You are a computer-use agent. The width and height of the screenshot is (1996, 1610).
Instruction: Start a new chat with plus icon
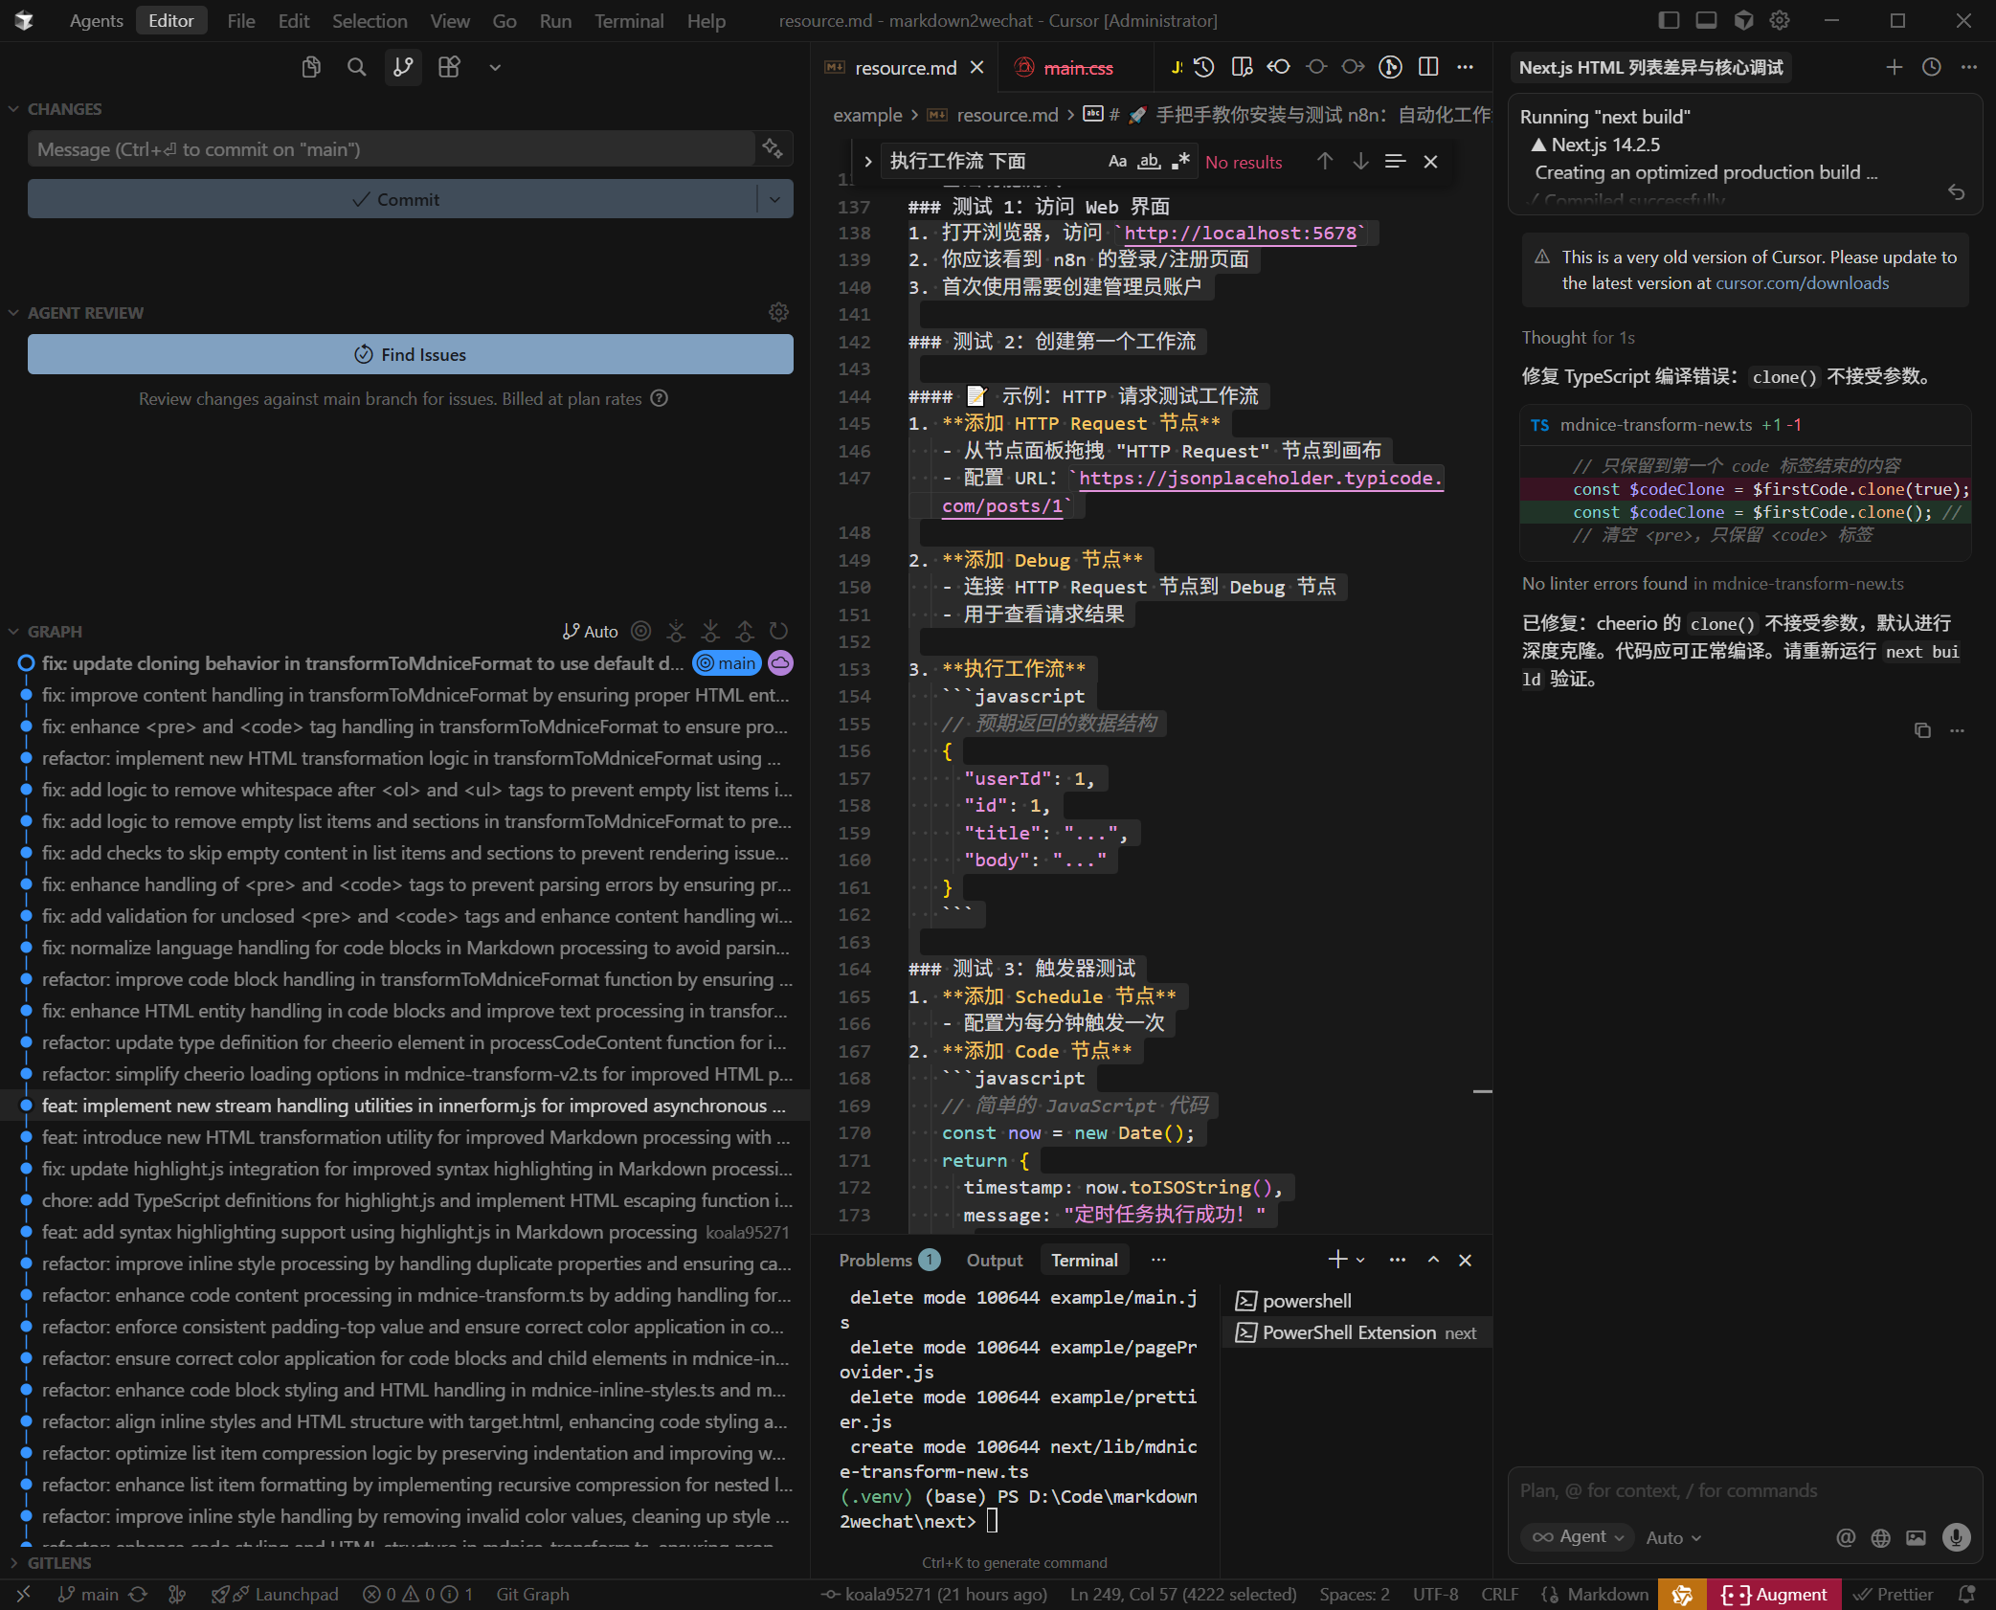(x=1894, y=67)
